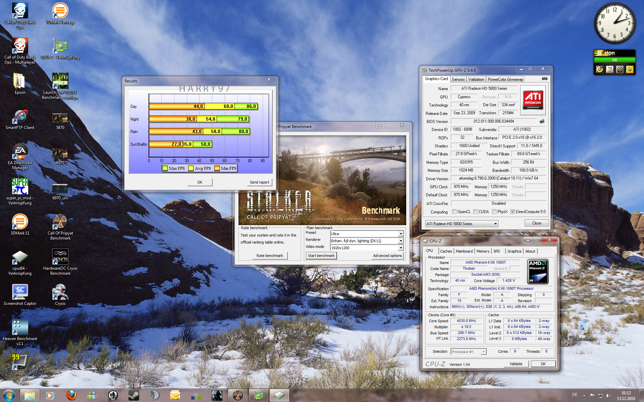Enable the CUDA checkbox in GPU-Z

[x=475, y=212]
